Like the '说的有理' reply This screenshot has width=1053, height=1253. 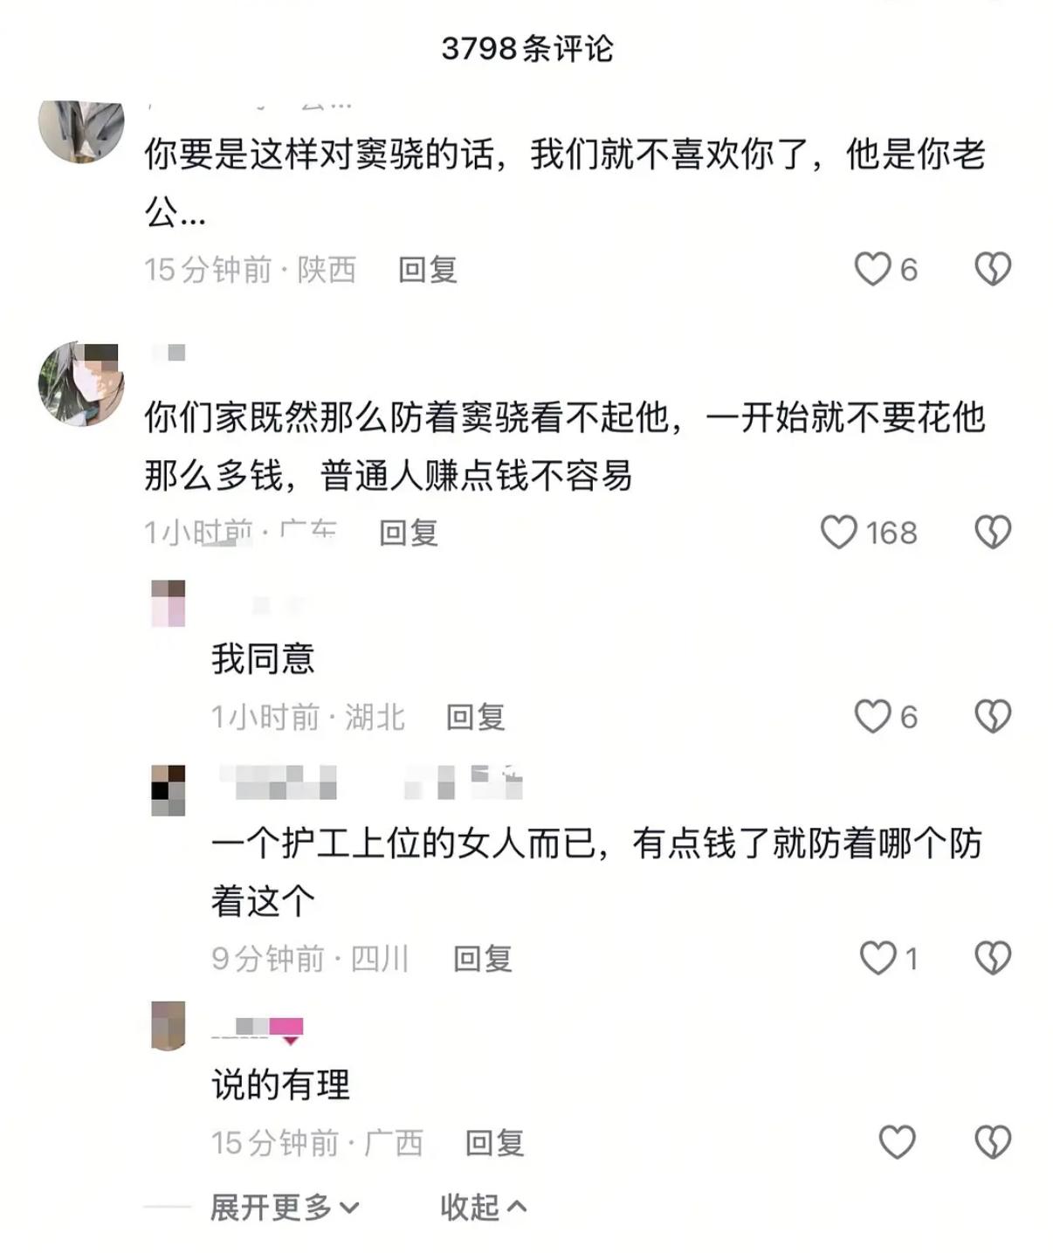pyautogui.click(x=897, y=1142)
